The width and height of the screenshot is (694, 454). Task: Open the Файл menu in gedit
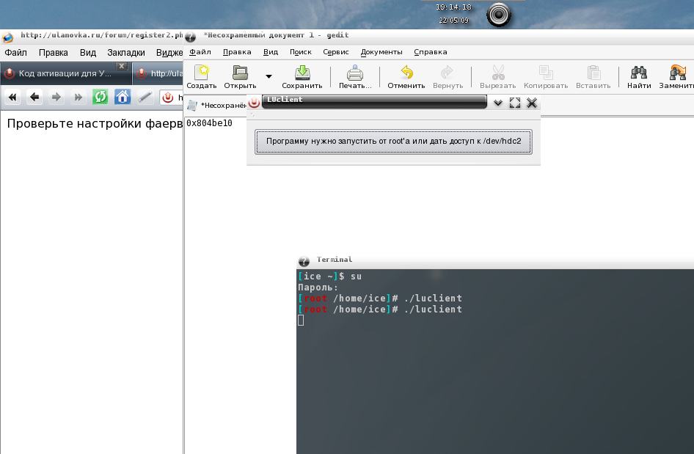[x=200, y=52]
